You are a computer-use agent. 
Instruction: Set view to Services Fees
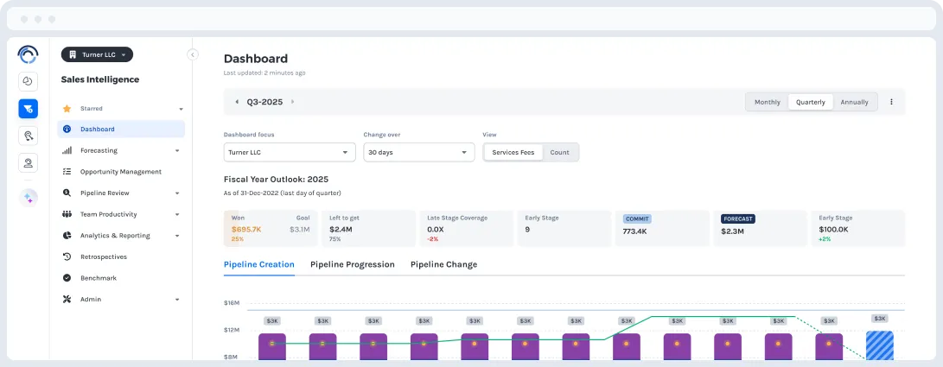point(513,153)
